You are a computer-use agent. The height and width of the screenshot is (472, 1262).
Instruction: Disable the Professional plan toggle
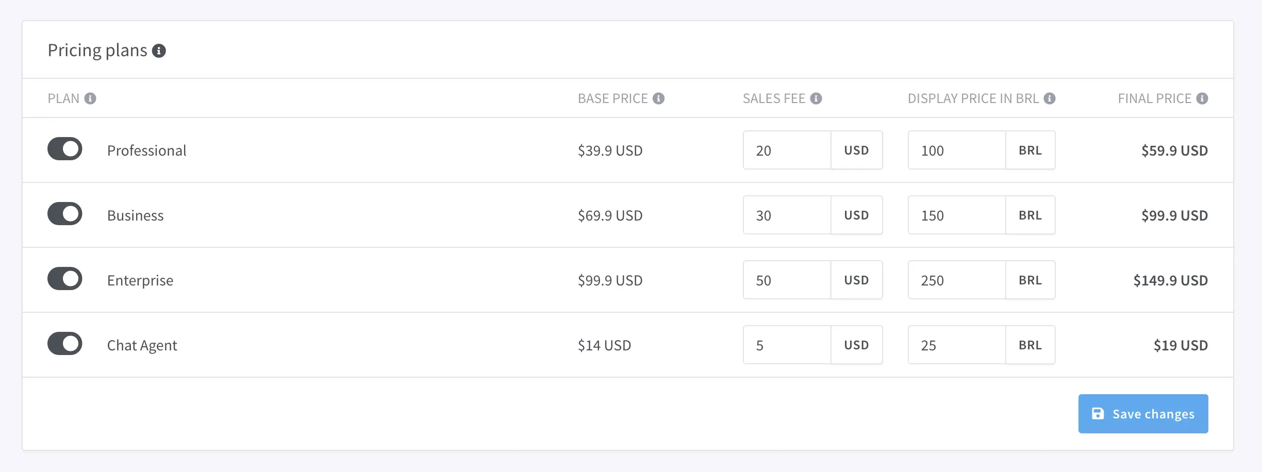pos(65,149)
